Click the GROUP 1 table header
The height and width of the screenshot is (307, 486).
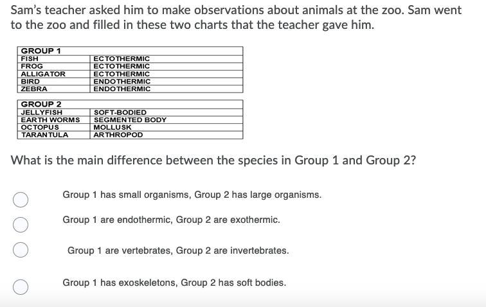pos(130,51)
